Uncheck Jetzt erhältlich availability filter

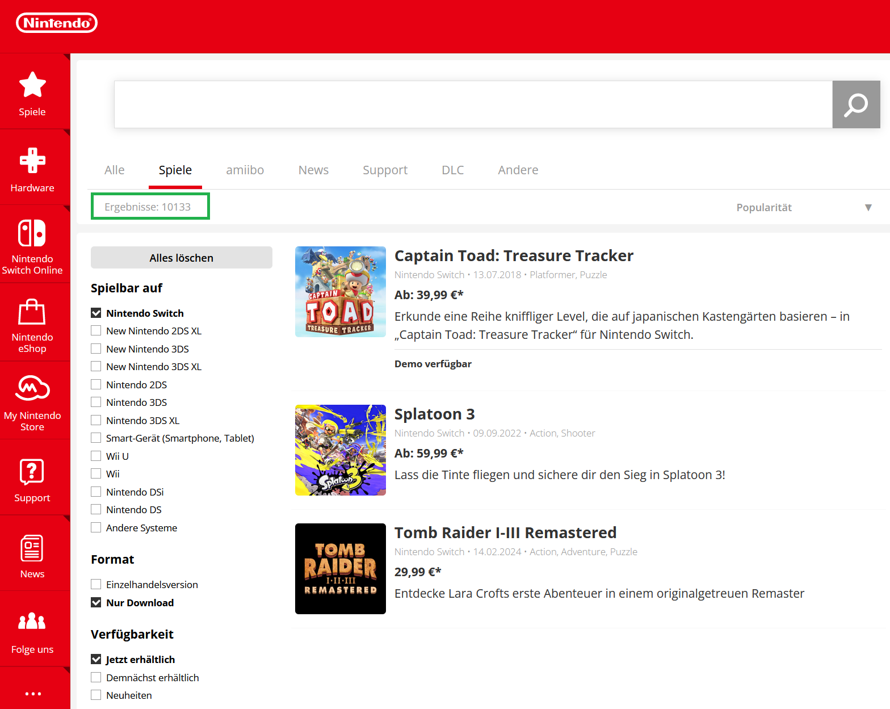pos(96,659)
